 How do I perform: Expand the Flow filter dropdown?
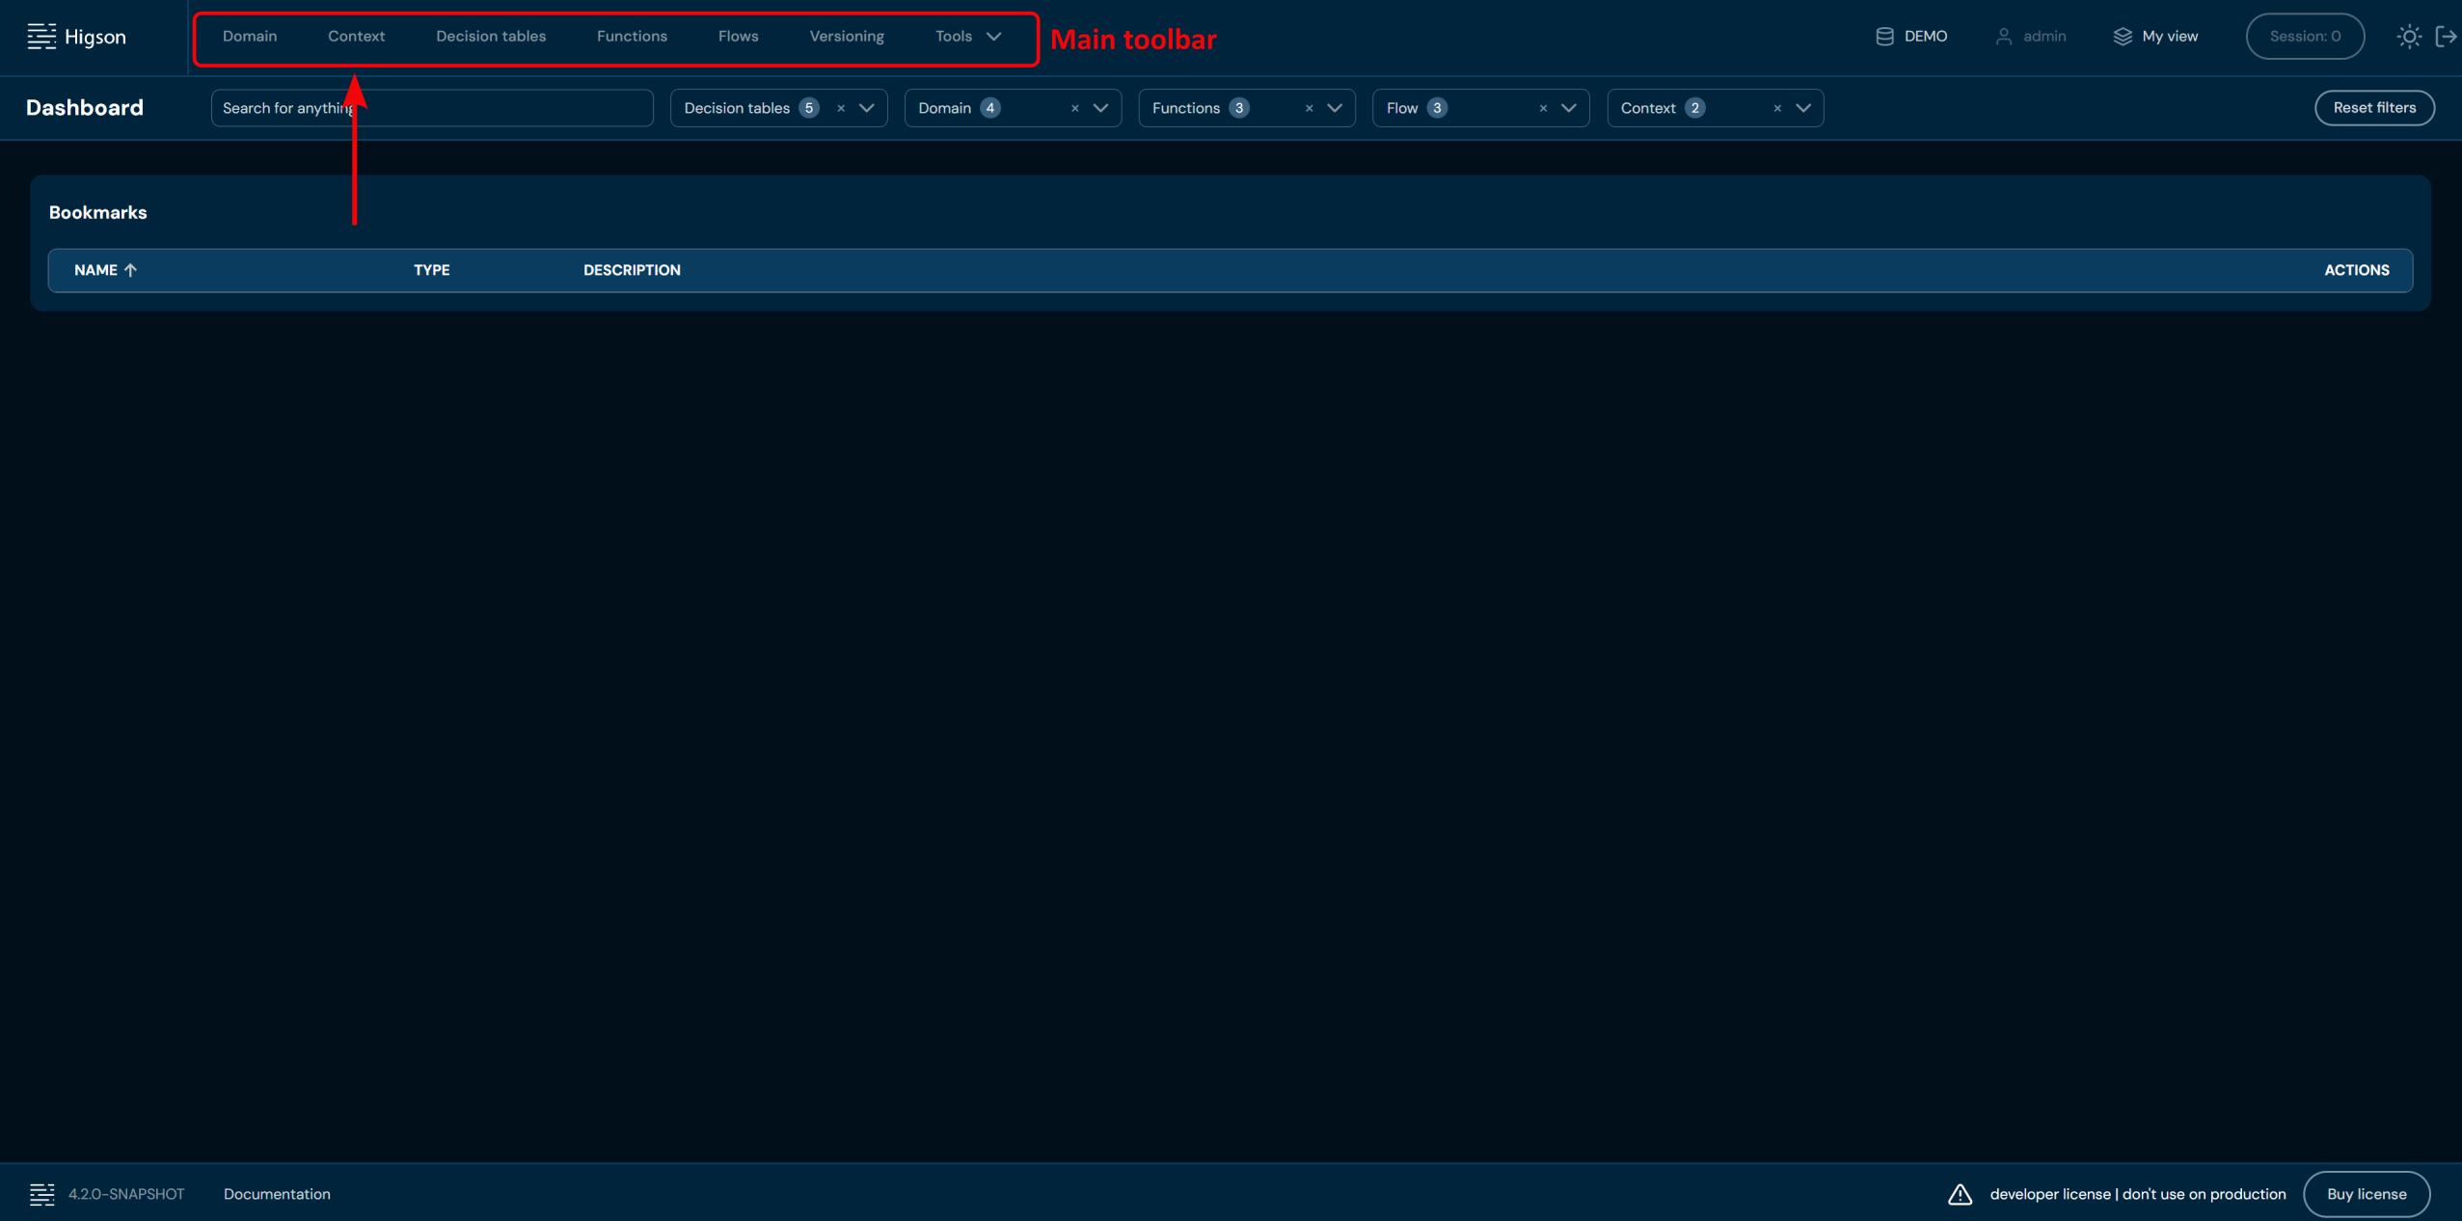(x=1569, y=108)
